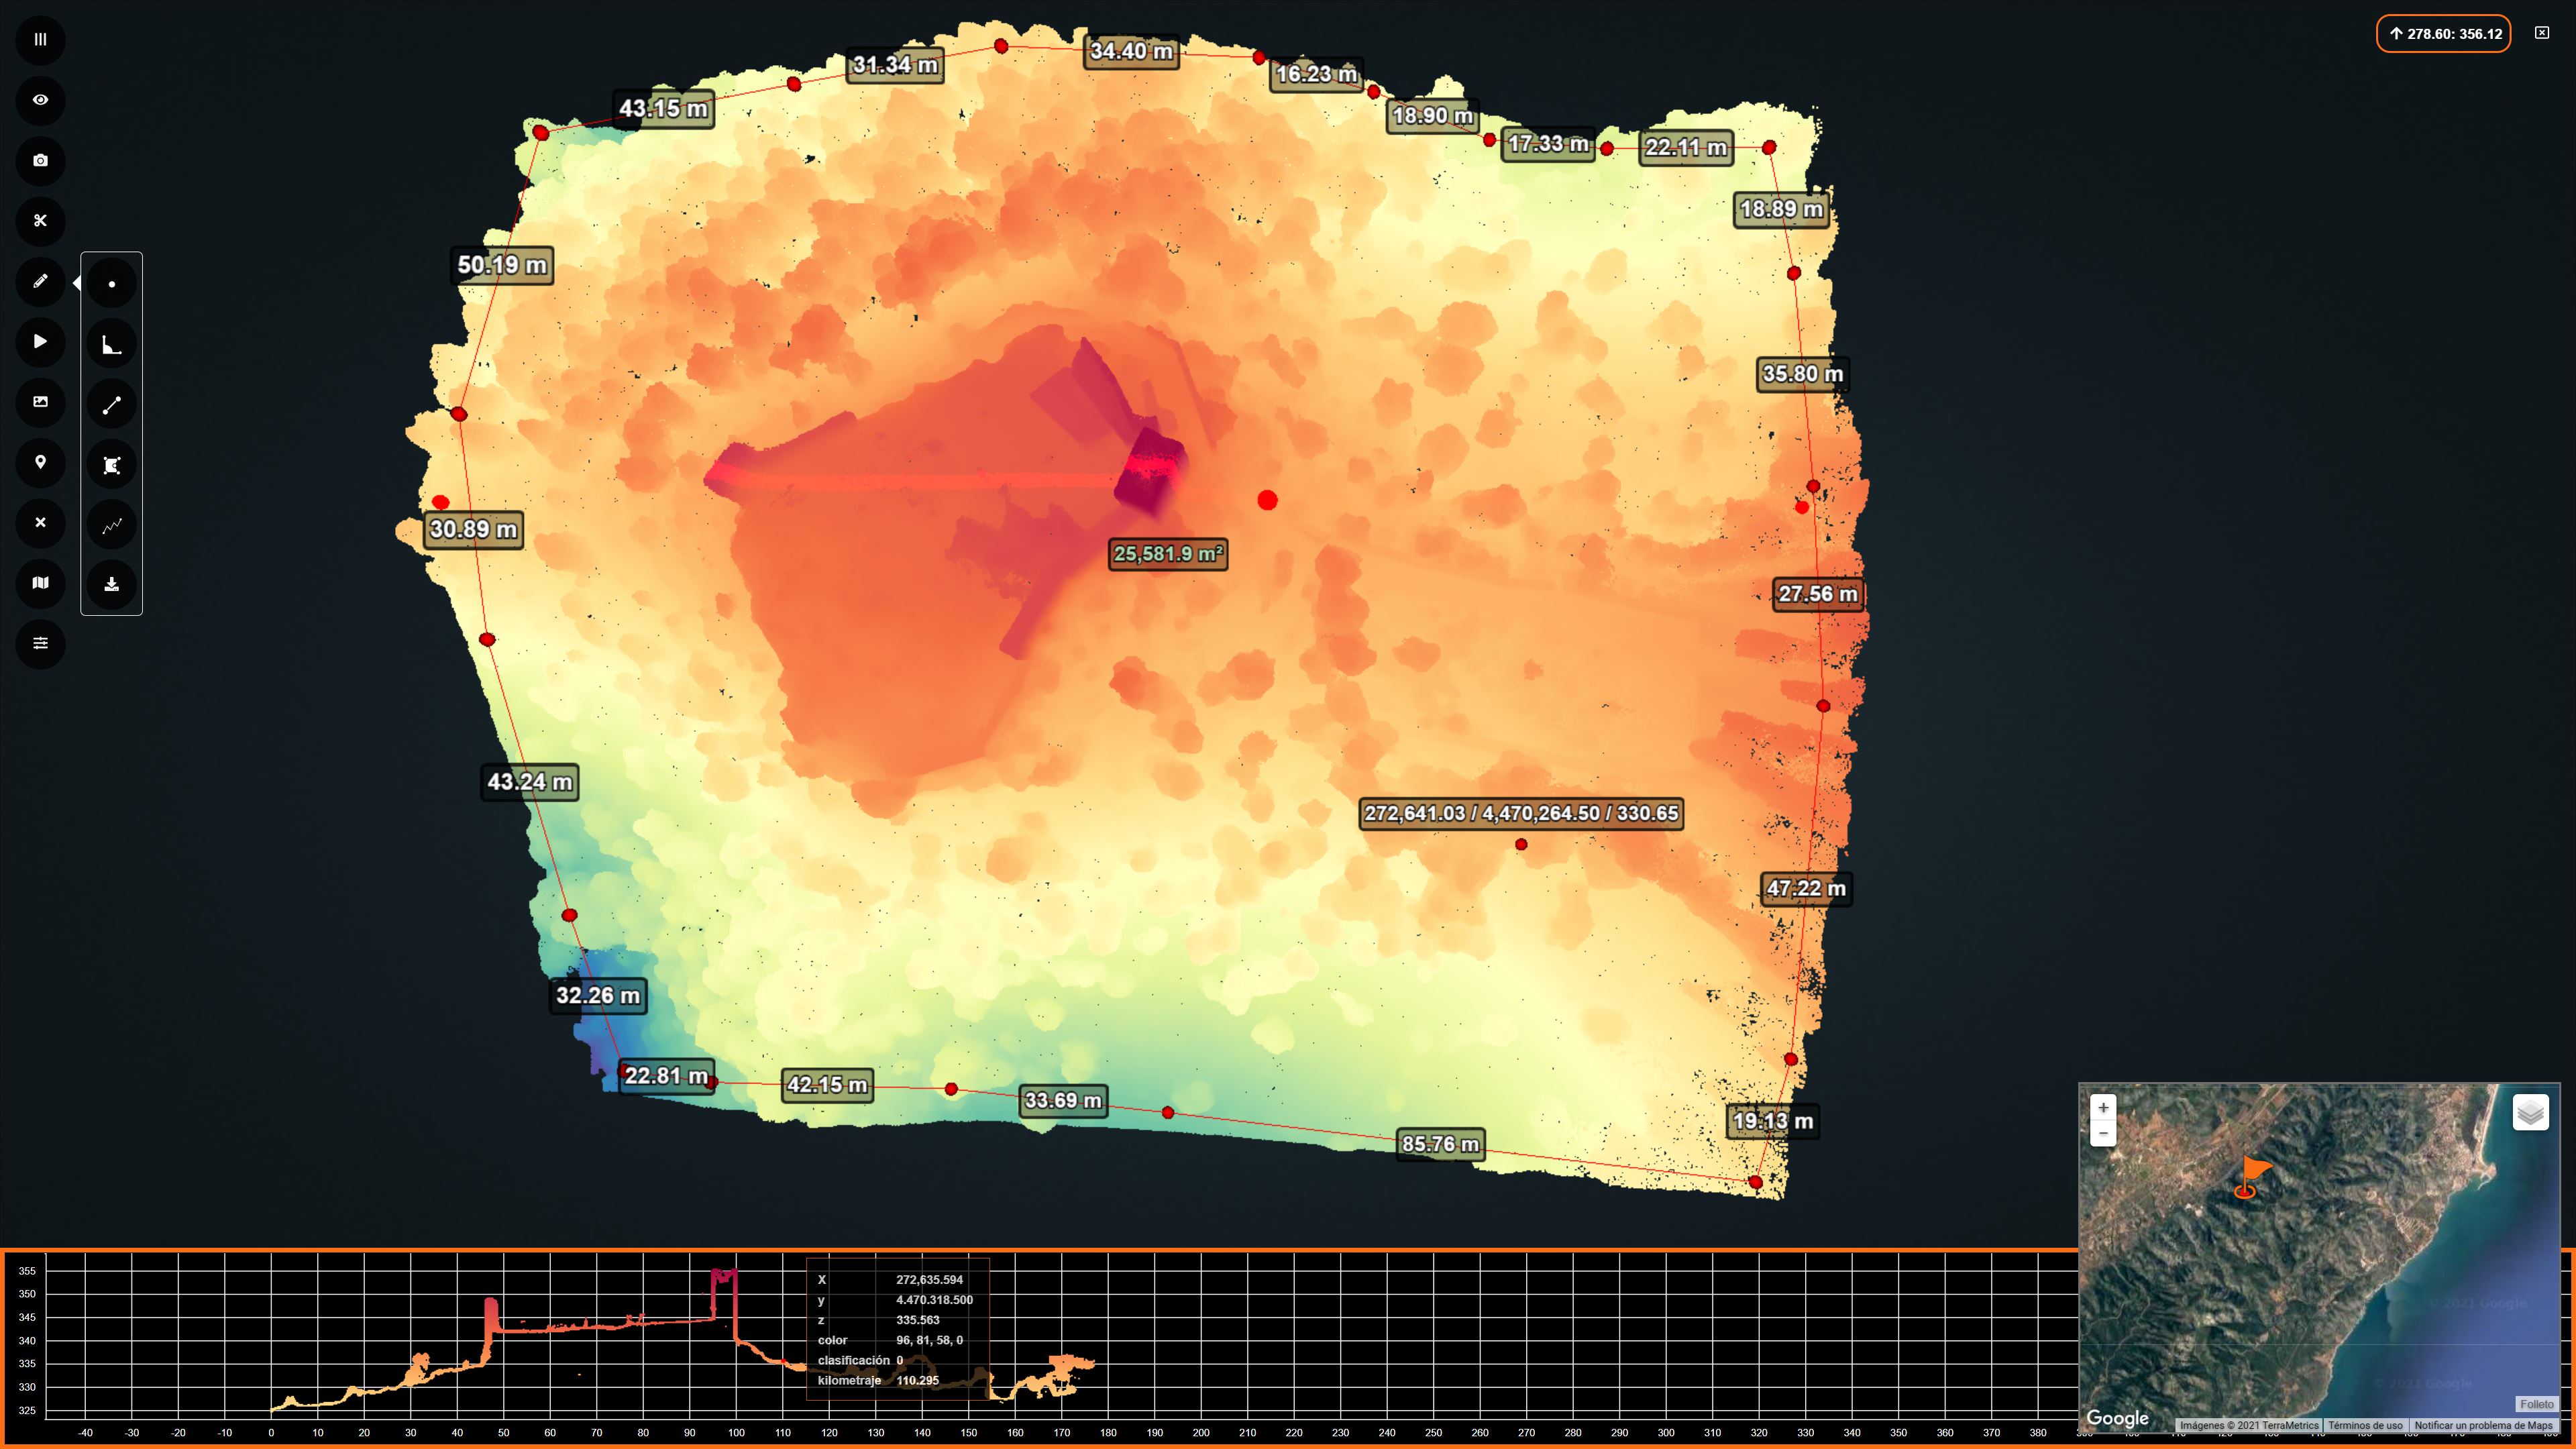The image size is (2576, 1449).
Task: Click the location pin marker icon
Action: tap(40, 462)
